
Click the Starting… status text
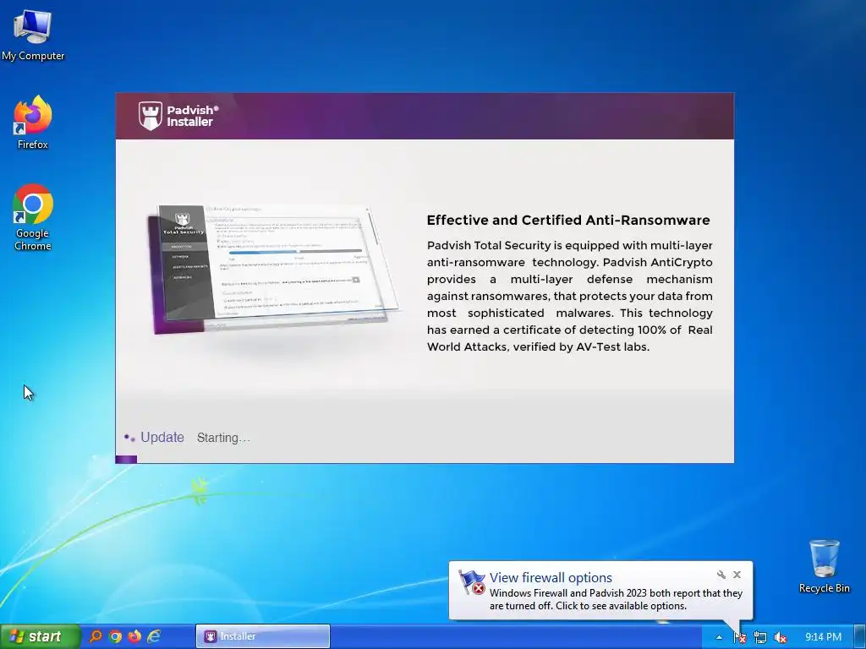point(223,438)
